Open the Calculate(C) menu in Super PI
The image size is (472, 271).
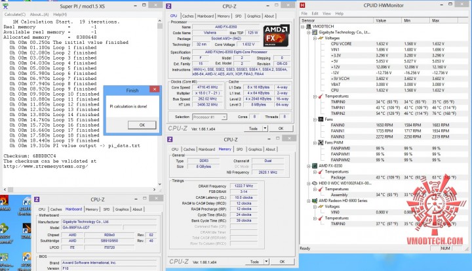(15, 14)
